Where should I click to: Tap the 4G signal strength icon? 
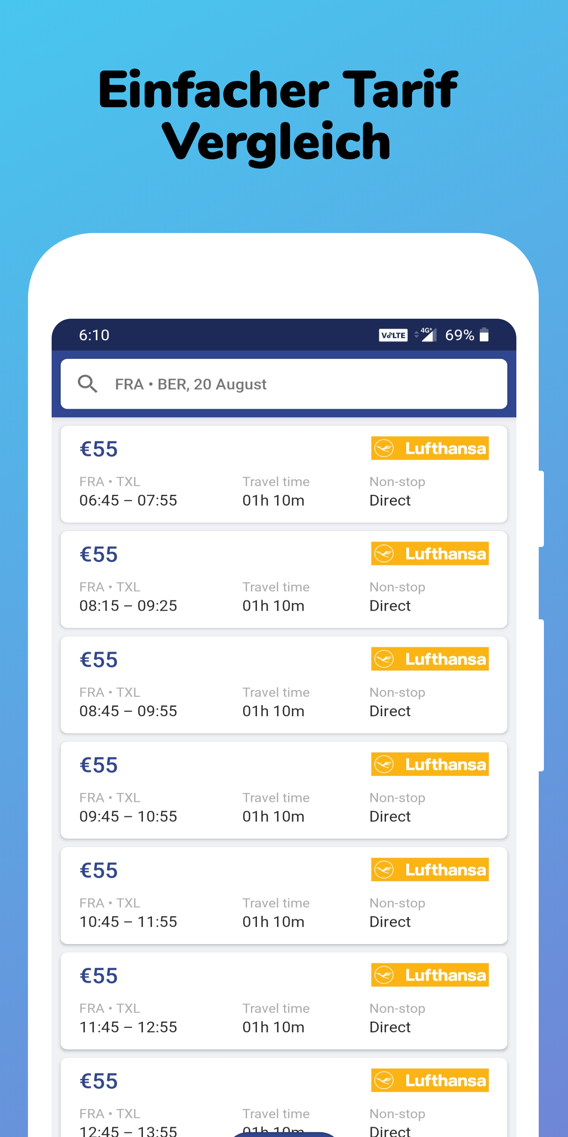tap(427, 335)
